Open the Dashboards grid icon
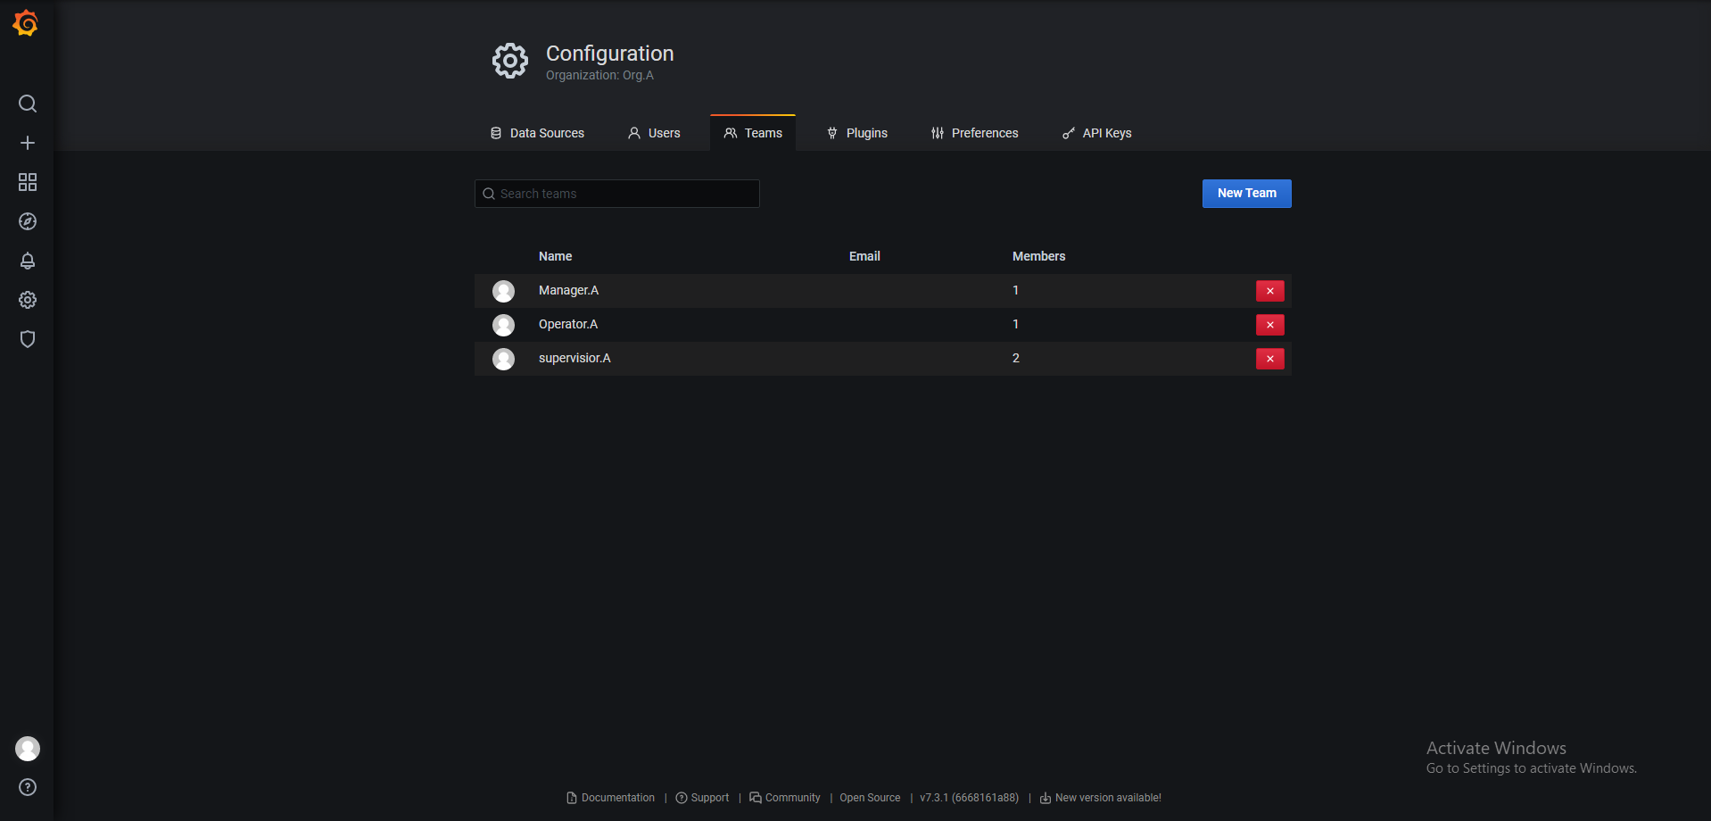 click(28, 182)
